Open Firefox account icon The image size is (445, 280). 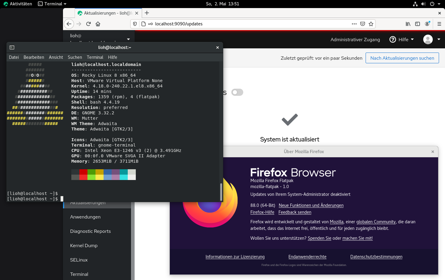point(427,24)
